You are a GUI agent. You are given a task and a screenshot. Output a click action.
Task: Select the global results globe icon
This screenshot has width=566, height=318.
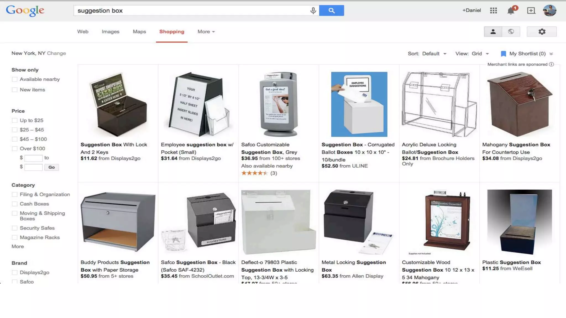tap(511, 31)
